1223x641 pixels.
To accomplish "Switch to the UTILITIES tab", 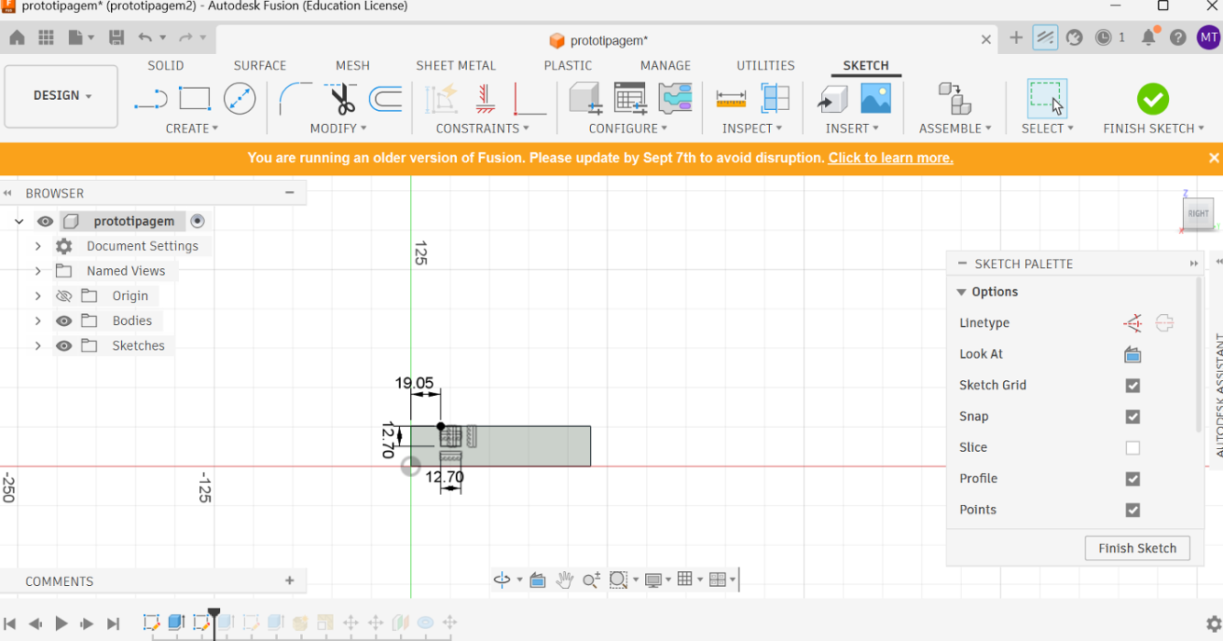I will [765, 65].
